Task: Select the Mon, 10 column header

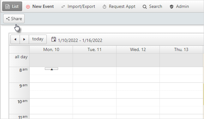Action: coord(51,49)
